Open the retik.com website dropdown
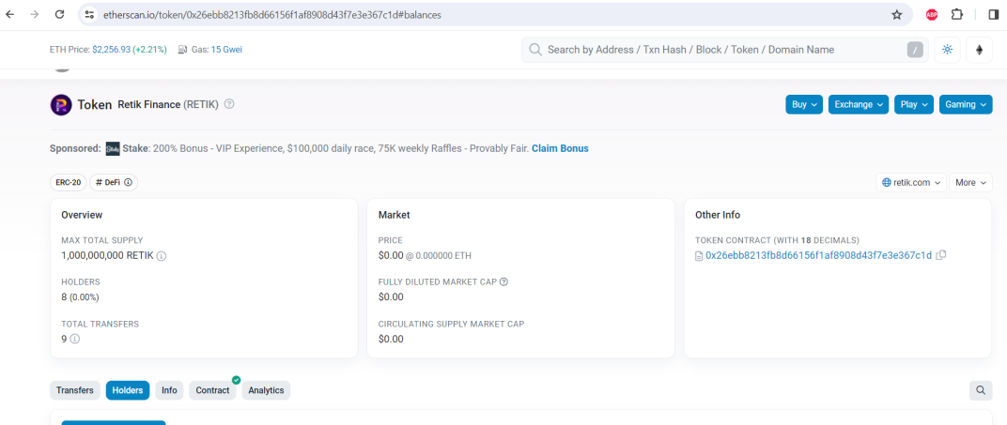This screenshot has height=425, width=1007. coord(911,183)
